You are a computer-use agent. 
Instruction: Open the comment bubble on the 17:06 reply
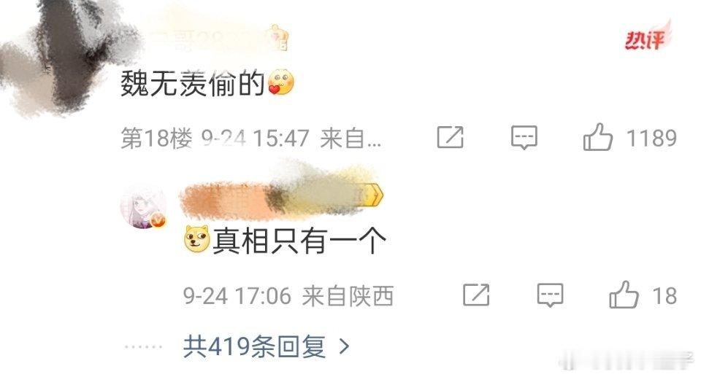[x=550, y=295]
